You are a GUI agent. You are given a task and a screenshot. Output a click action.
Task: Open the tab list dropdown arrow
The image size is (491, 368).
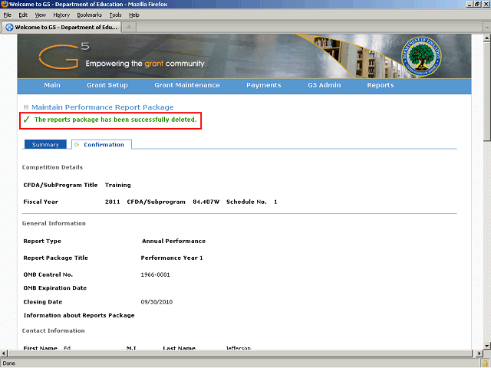coord(487,28)
